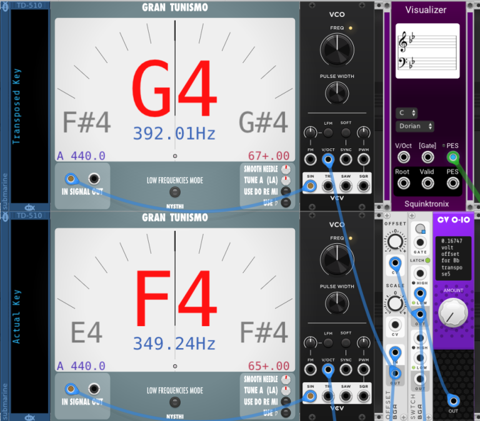Click CV 0-10 AMOUNT knob
The image size is (480, 421).
[453, 313]
